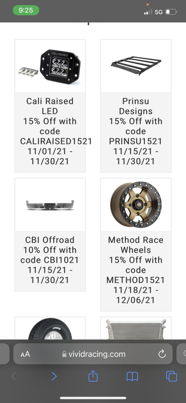Go back with the left chevron
Viewport: 186px width, 403px height.
(14, 376)
